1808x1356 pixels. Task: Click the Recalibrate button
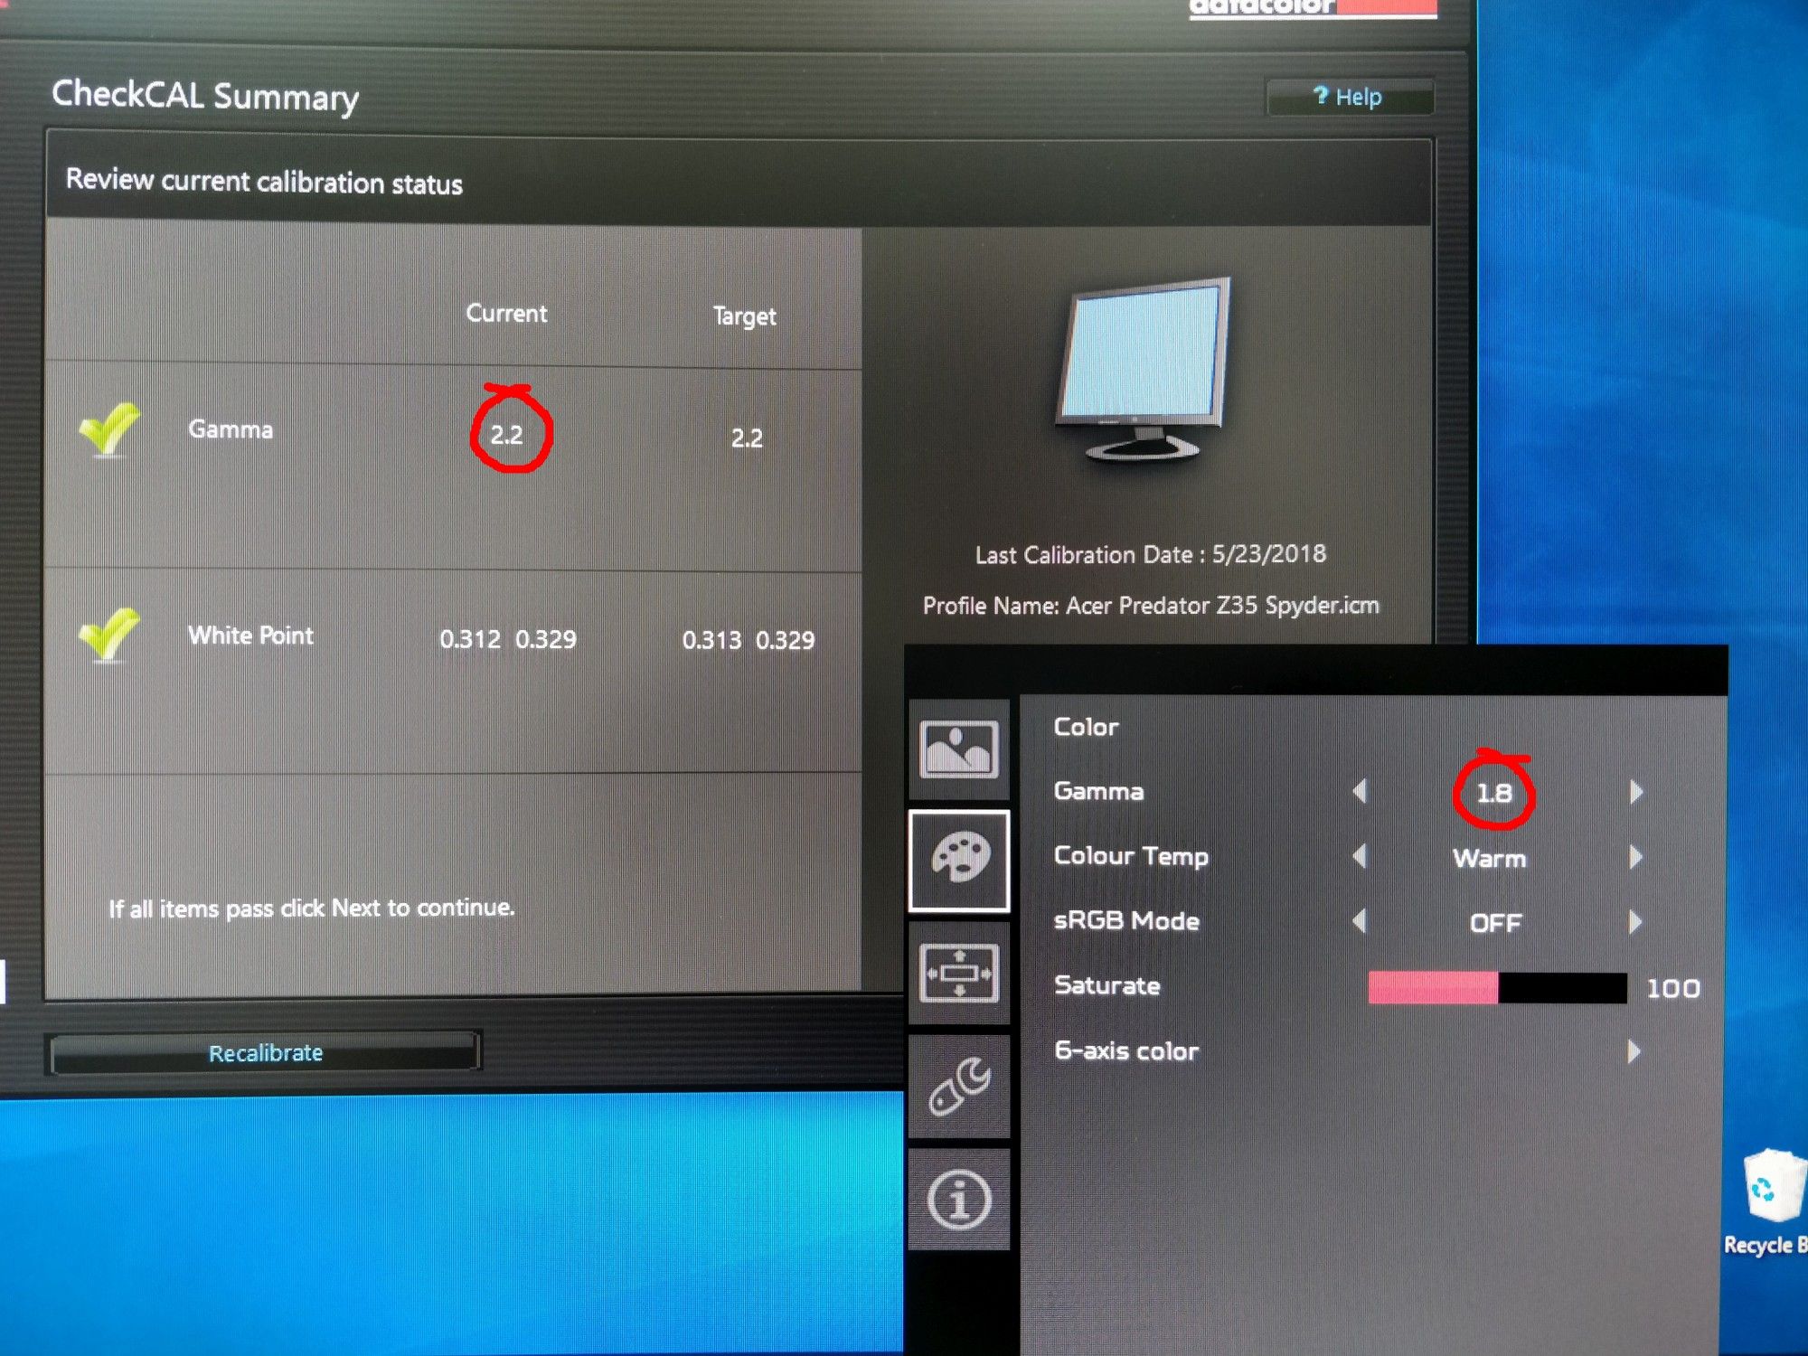click(265, 1053)
